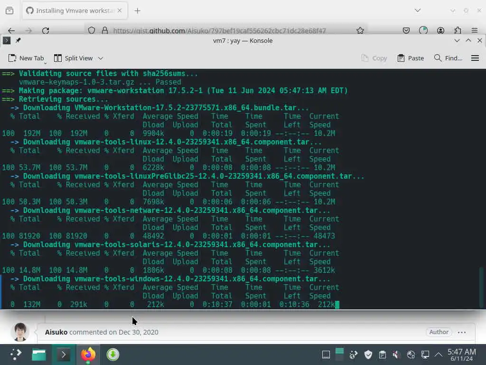
Task: Click the Firefox circular toolbar icon next to Pocket
Action: coord(423,30)
